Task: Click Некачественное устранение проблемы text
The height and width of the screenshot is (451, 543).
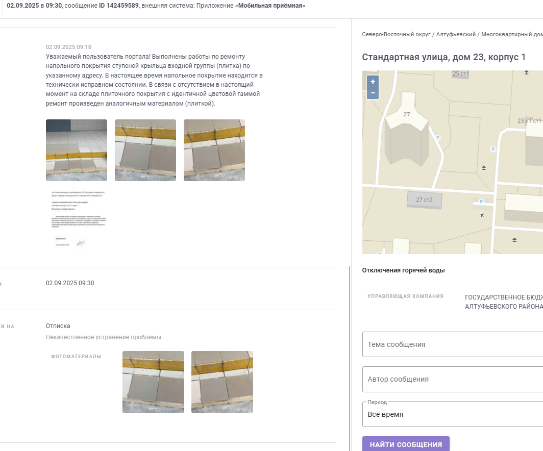Action: [x=104, y=337]
